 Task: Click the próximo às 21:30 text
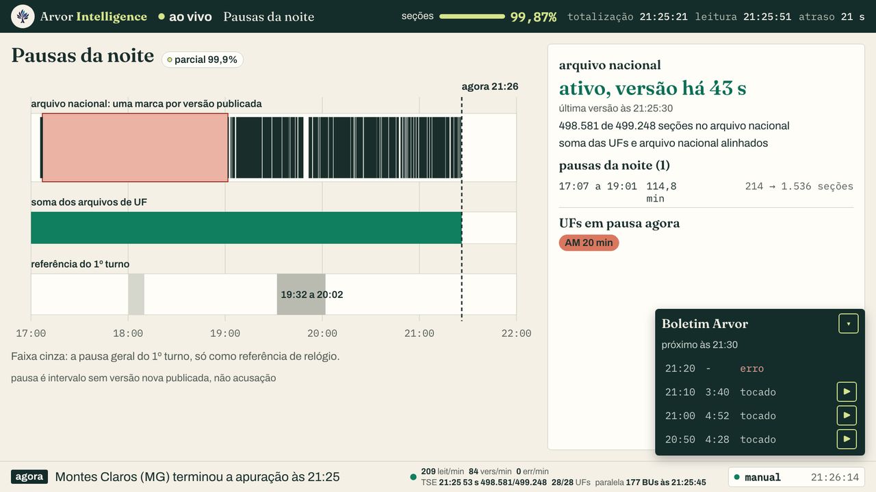point(699,345)
